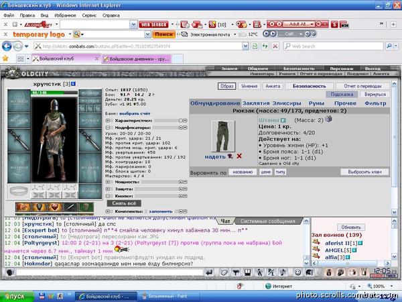Click the floppy disk save icon in chat toolbar

pyautogui.click(x=247, y=272)
